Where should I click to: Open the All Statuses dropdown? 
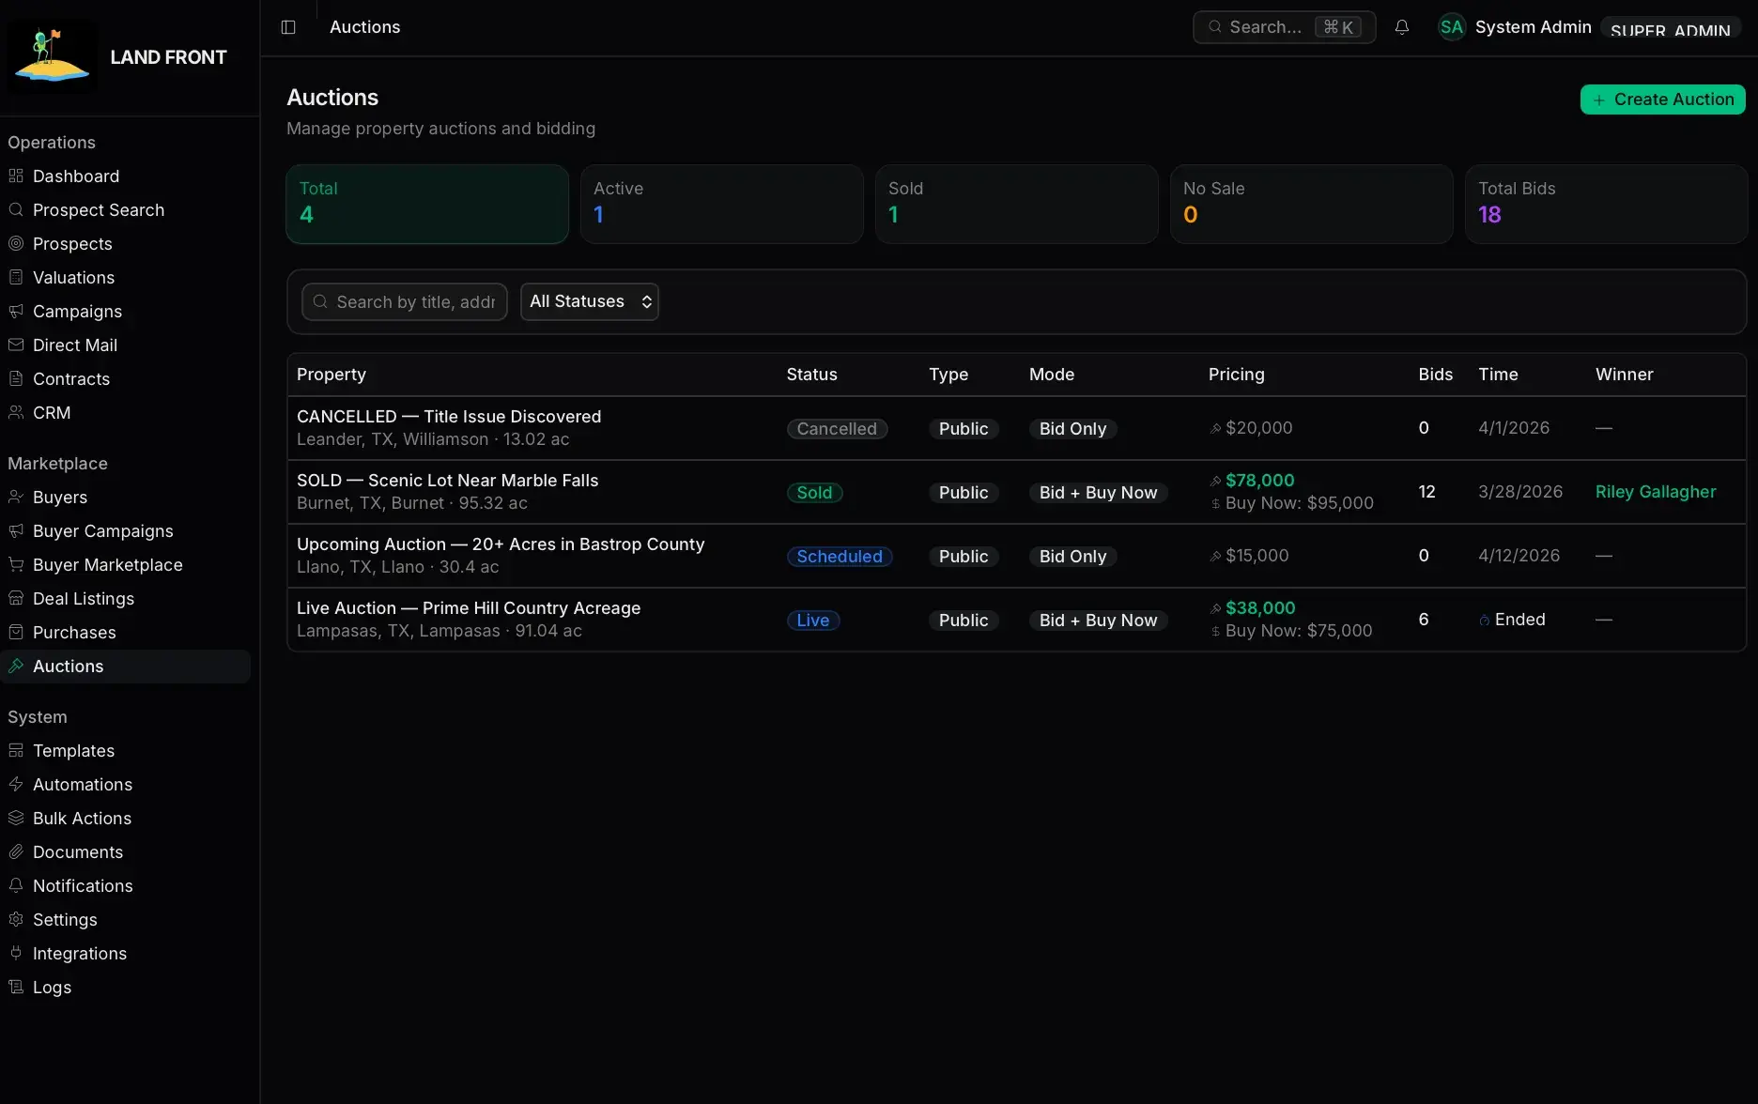coord(590,301)
